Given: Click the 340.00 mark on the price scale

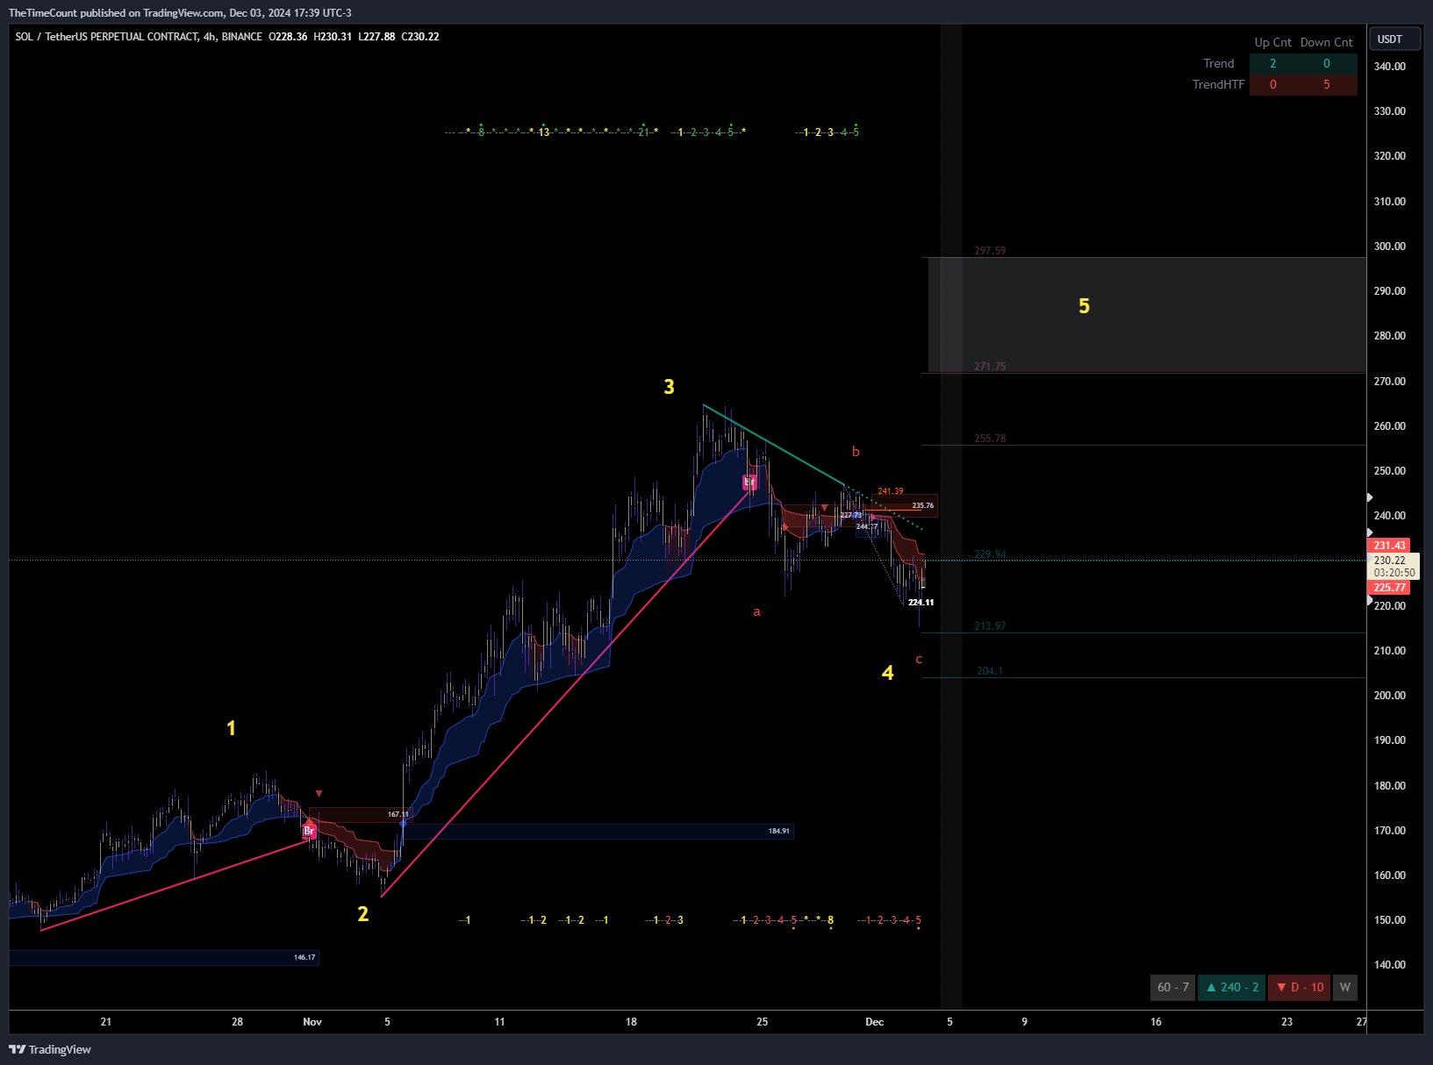Looking at the screenshot, I should pos(1392,66).
